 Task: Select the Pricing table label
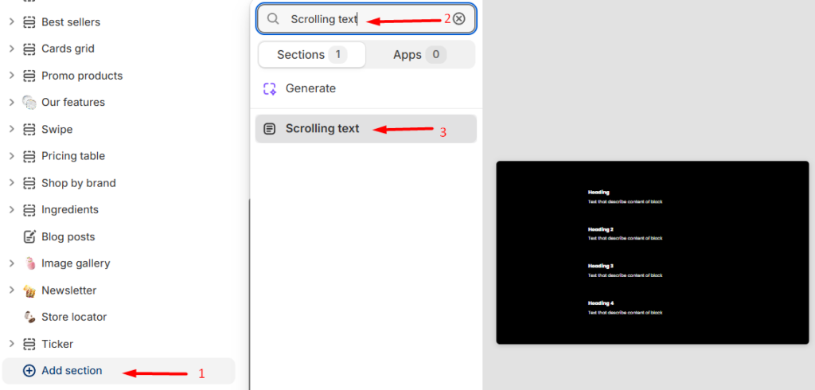(x=73, y=156)
